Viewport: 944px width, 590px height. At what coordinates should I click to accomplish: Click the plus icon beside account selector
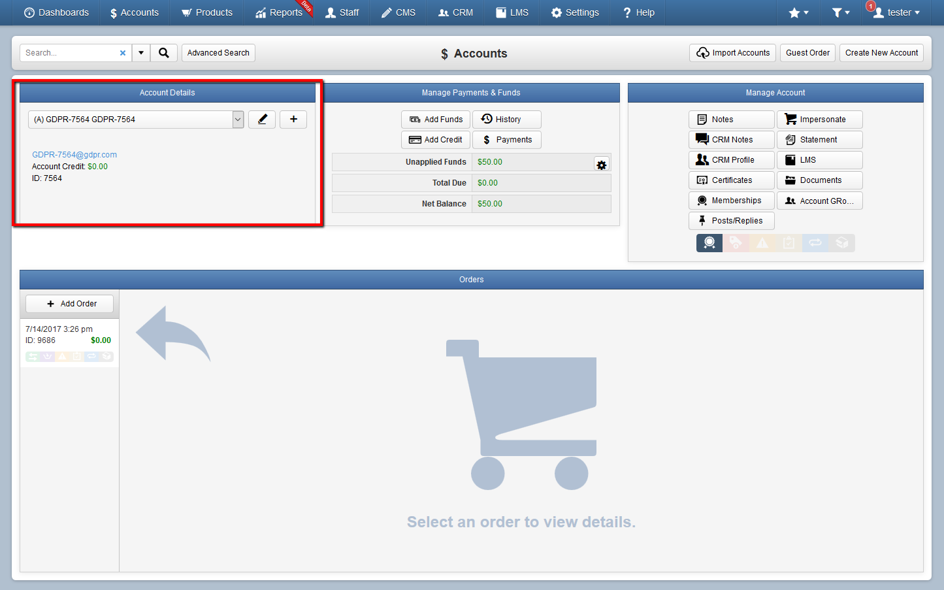coord(293,120)
